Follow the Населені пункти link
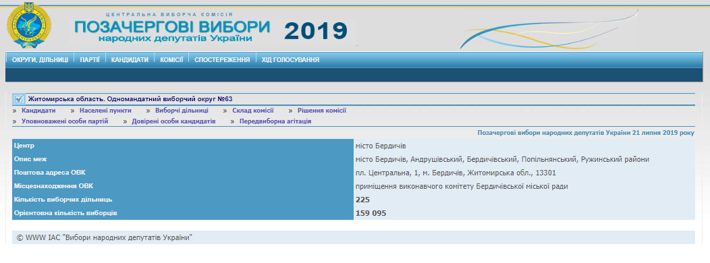This screenshot has height=263, width=710. point(105,111)
